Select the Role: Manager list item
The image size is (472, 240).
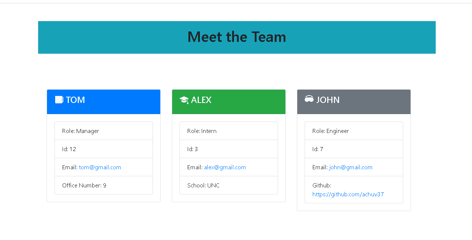point(103,131)
